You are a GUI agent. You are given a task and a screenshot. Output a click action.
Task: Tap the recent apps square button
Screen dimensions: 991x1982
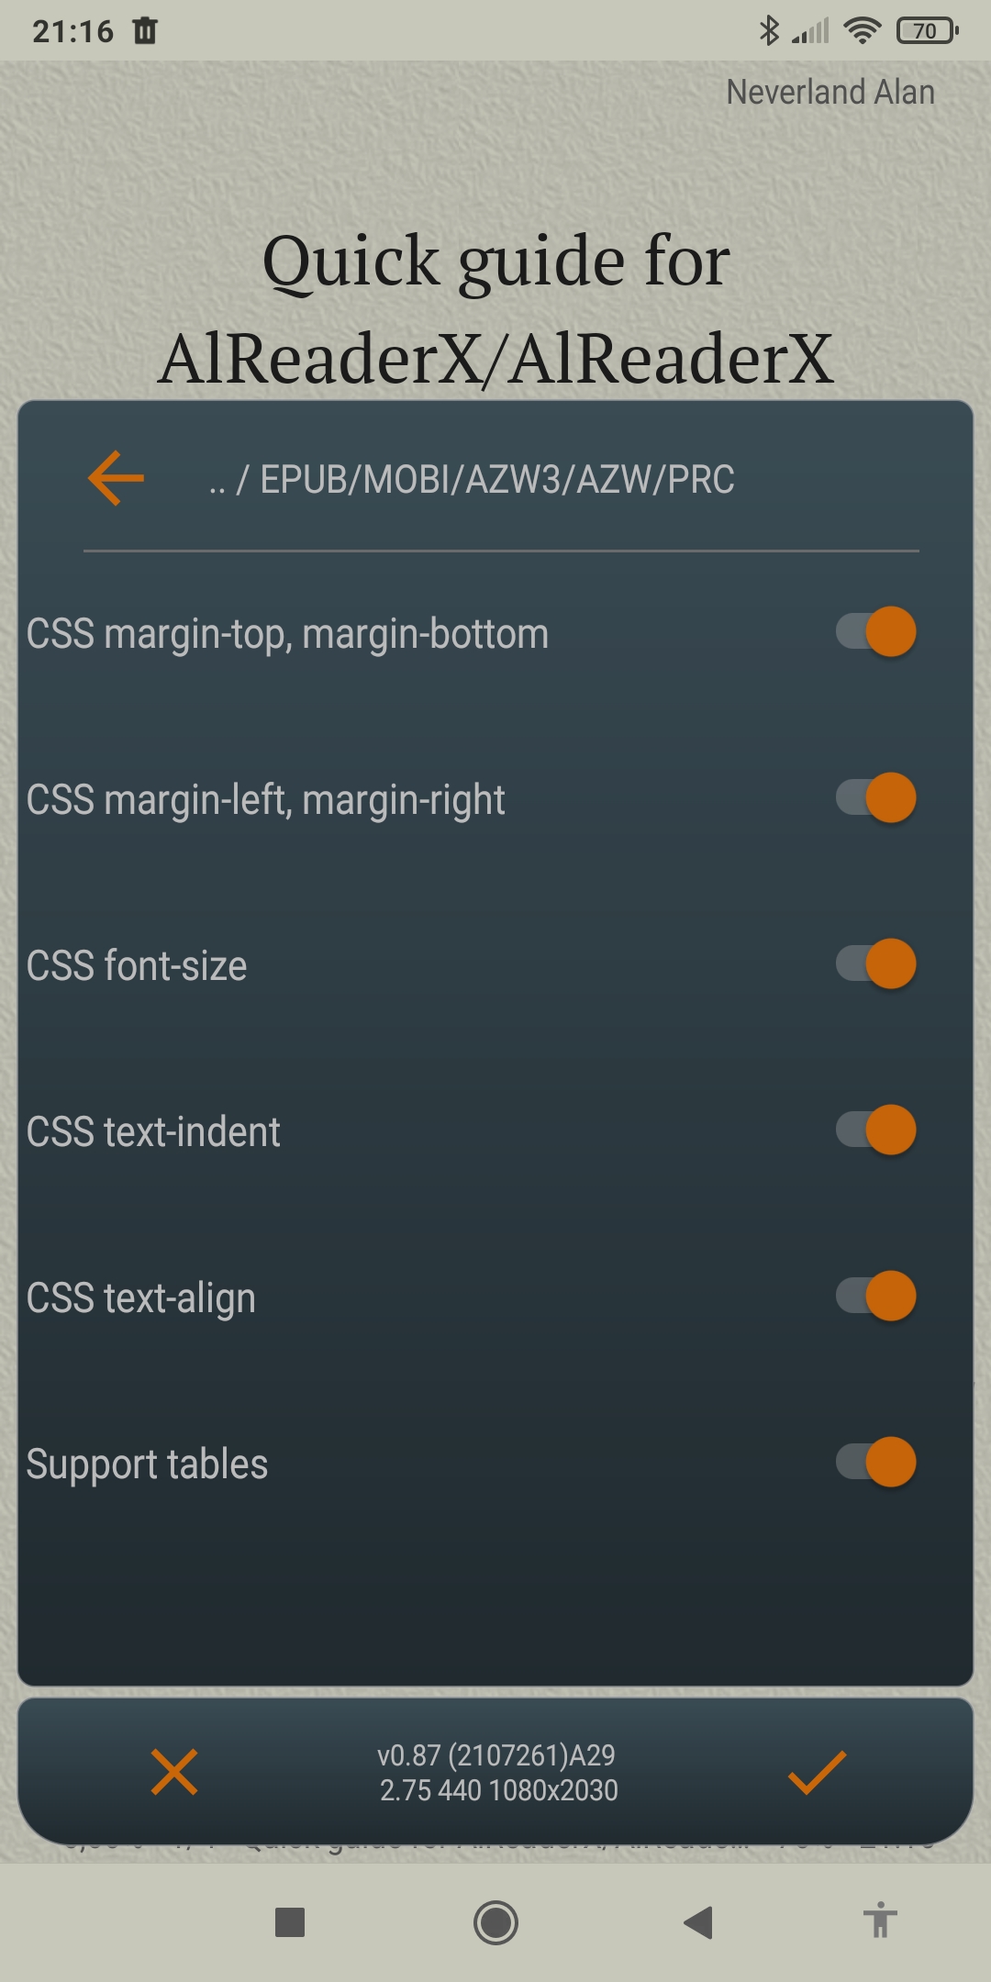290,1922
